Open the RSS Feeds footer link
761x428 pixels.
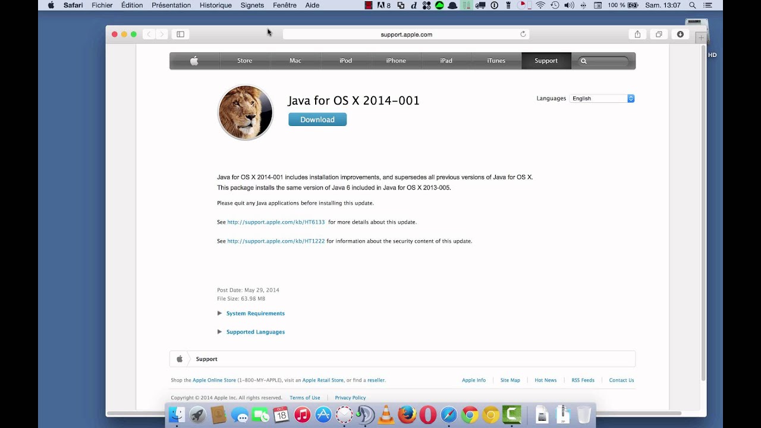583,380
